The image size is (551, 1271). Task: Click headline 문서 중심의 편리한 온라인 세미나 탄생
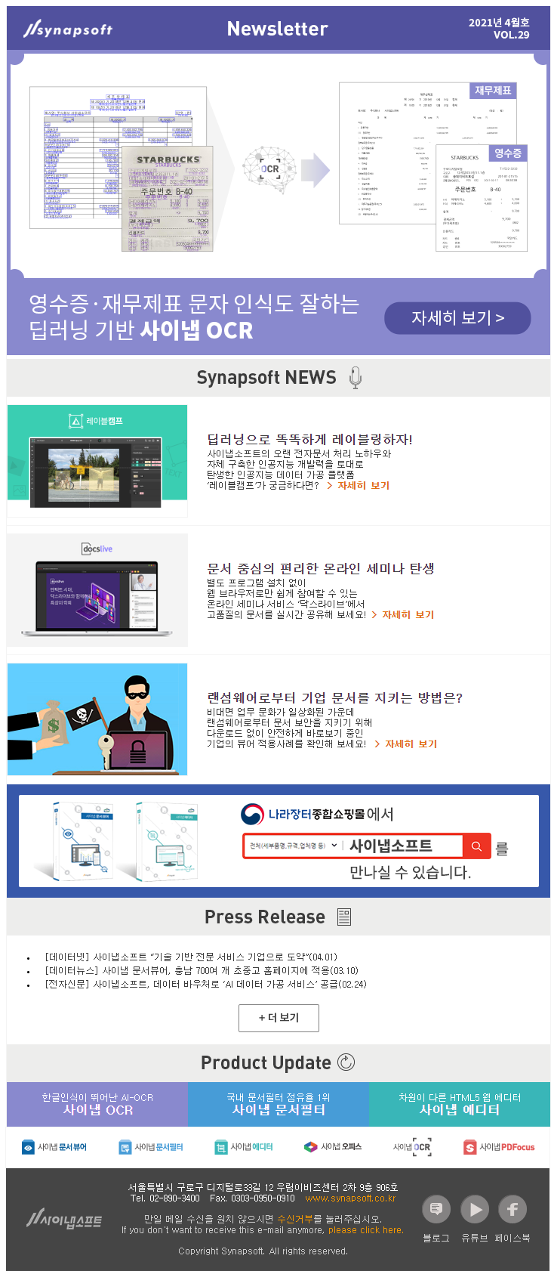(x=321, y=569)
